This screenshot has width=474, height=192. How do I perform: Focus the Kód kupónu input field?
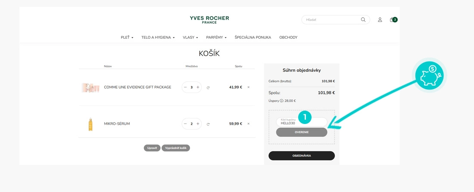[301, 122]
